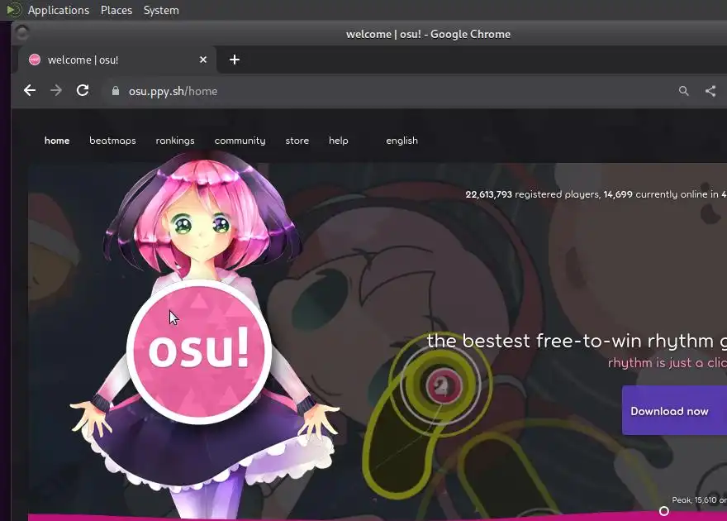The height and width of the screenshot is (521, 727).
Task: Click the share icon in the address bar
Action: 710,91
